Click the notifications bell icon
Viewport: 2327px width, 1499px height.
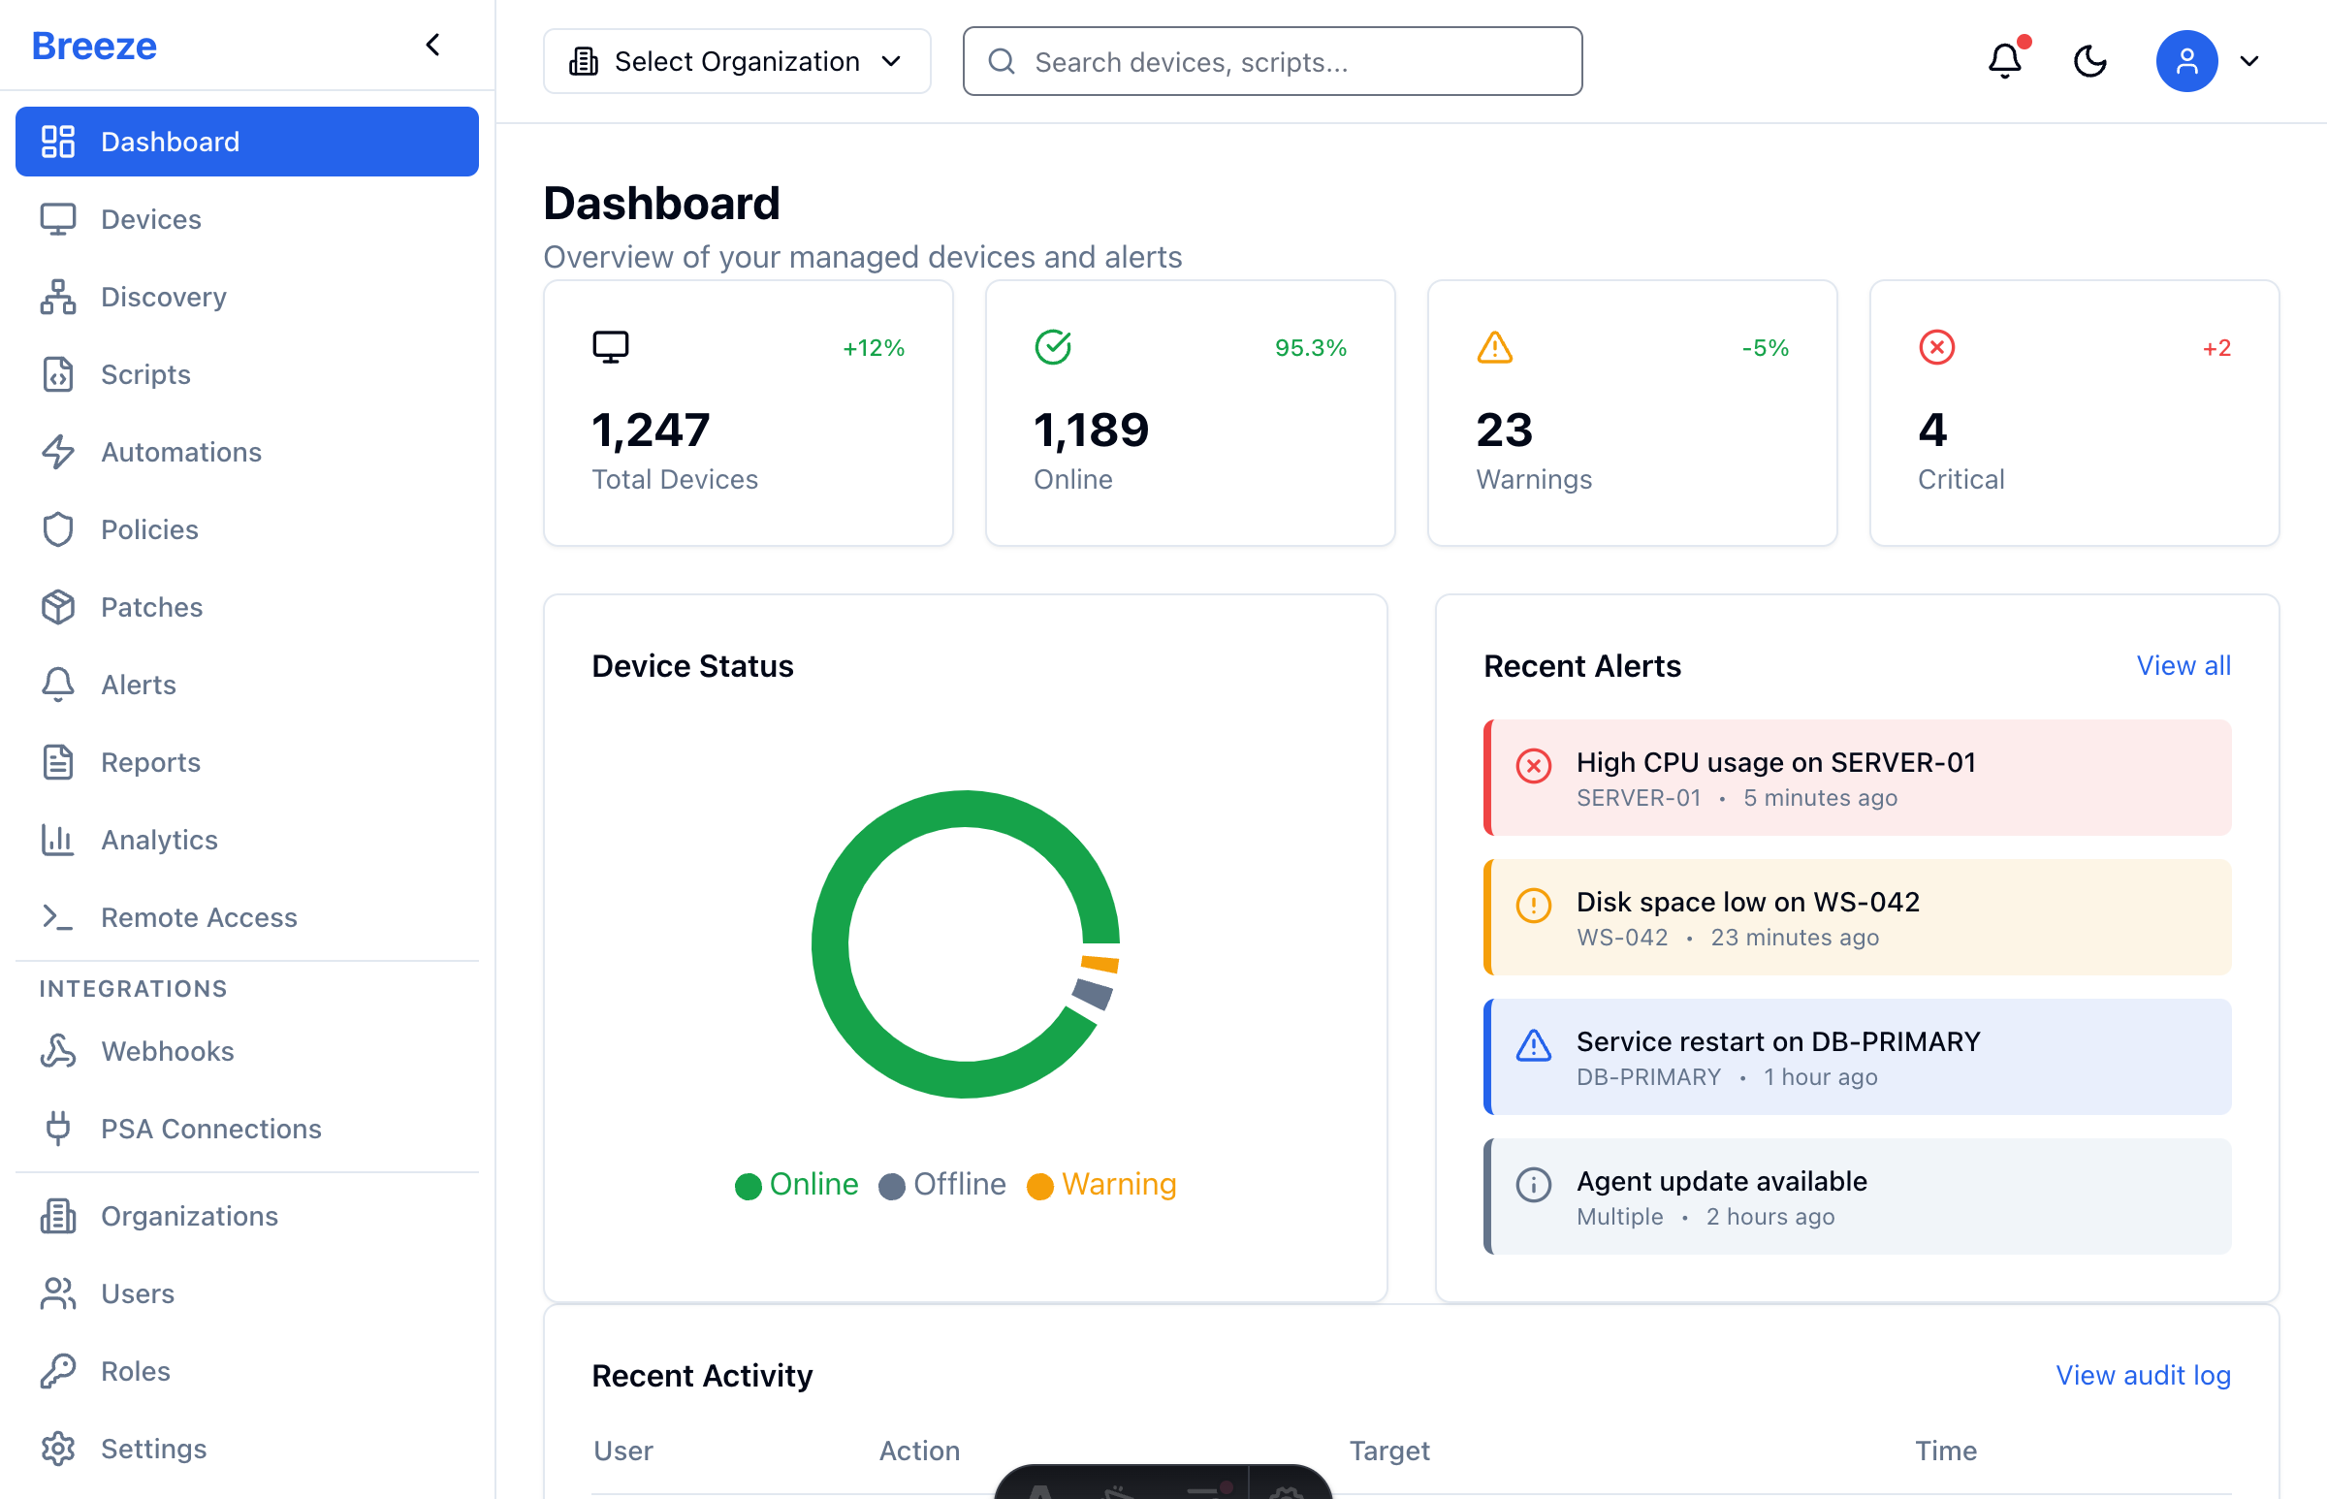pyautogui.click(x=2004, y=60)
